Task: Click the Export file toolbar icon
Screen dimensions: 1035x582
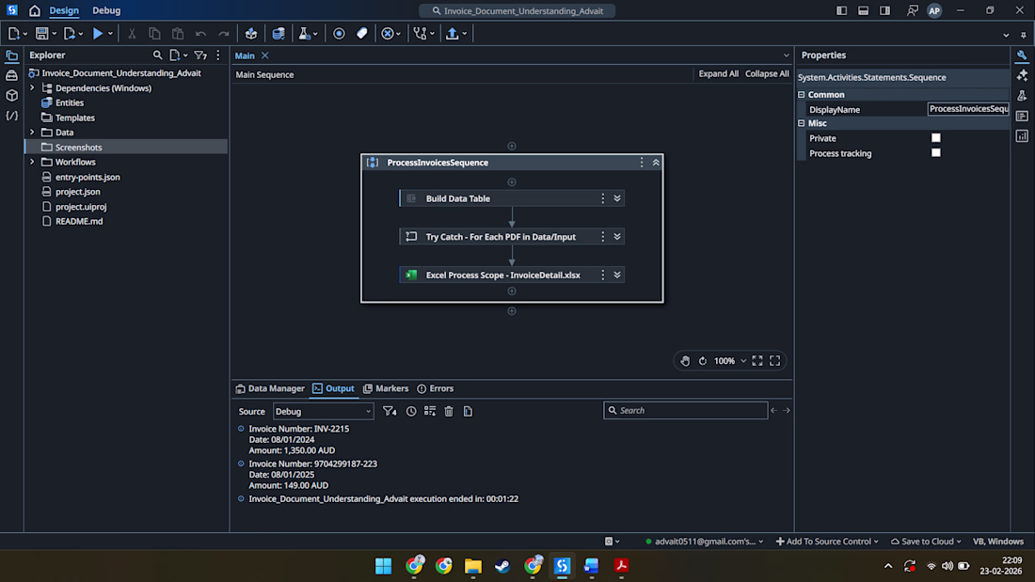Action: click(70, 34)
